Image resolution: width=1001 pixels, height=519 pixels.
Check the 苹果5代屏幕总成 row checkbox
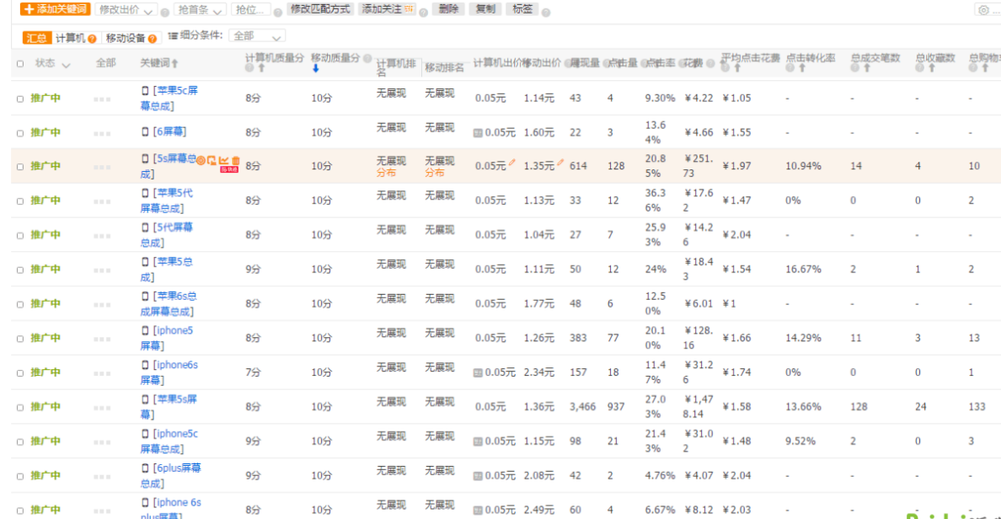[x=19, y=201]
